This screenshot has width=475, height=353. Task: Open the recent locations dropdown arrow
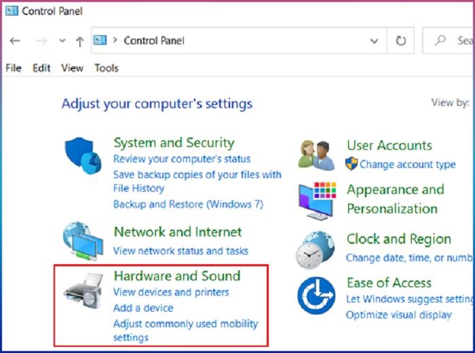tap(62, 41)
